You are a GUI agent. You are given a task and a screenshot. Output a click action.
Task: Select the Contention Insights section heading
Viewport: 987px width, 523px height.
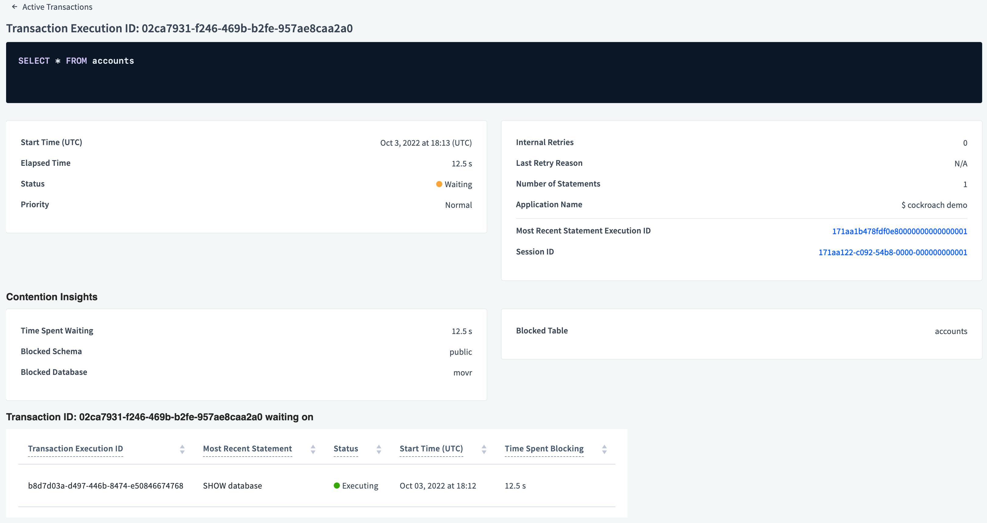51,297
